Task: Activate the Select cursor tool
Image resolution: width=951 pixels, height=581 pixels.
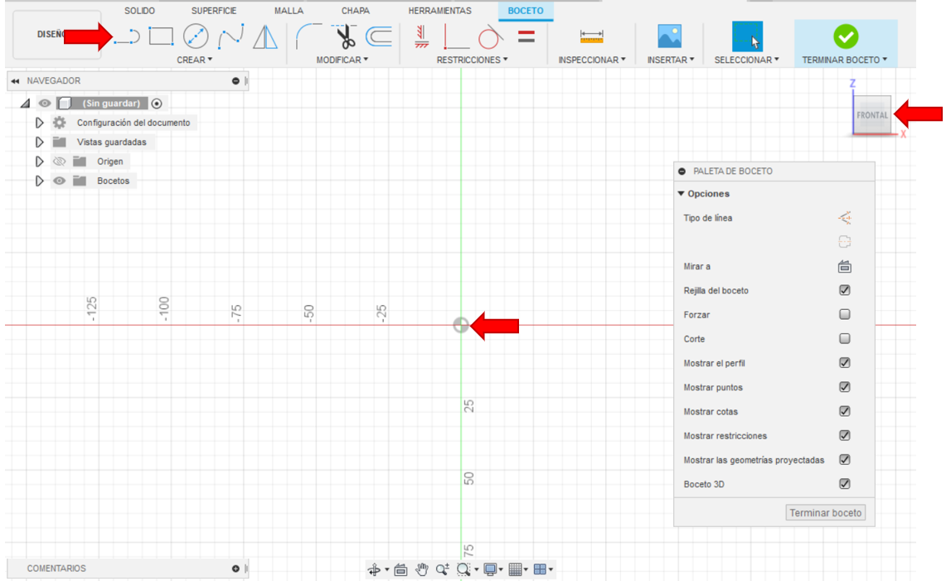Action: click(x=746, y=36)
